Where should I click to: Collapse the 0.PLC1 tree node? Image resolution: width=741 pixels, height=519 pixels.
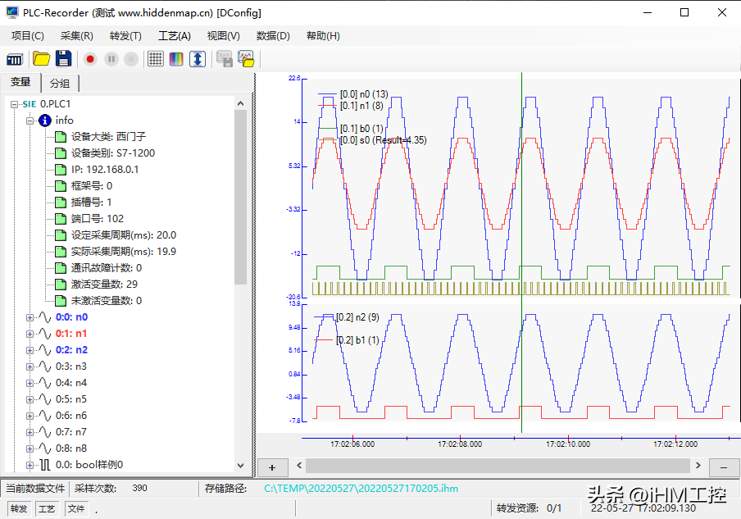[15, 104]
